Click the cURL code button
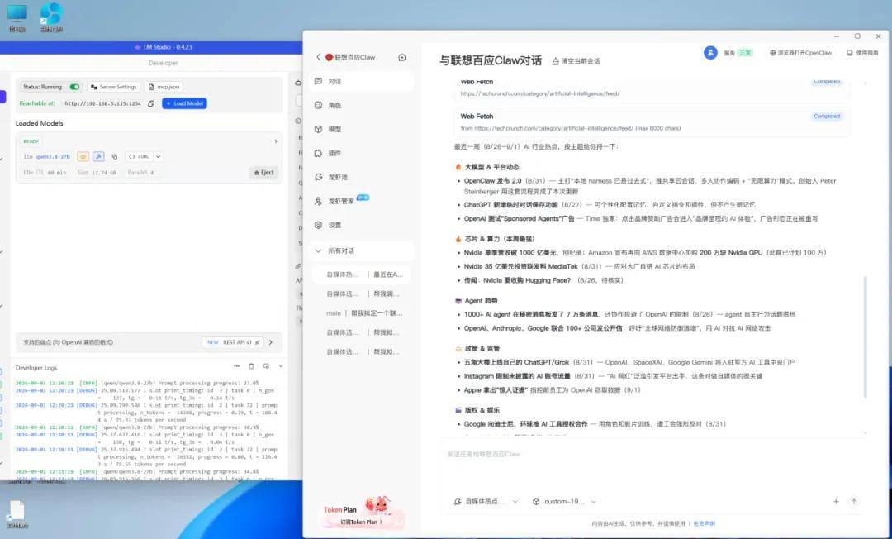This screenshot has height=539, width=892. click(139, 156)
